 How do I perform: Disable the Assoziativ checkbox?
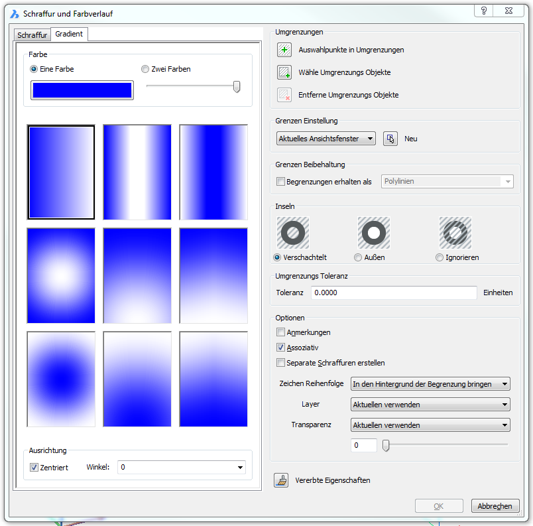281,348
